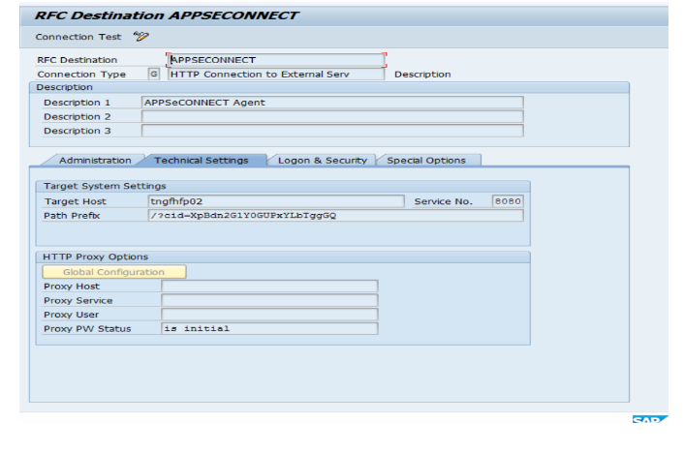The width and height of the screenshot is (684, 453).
Task: Focus the Description 1 field
Action: coord(331,103)
